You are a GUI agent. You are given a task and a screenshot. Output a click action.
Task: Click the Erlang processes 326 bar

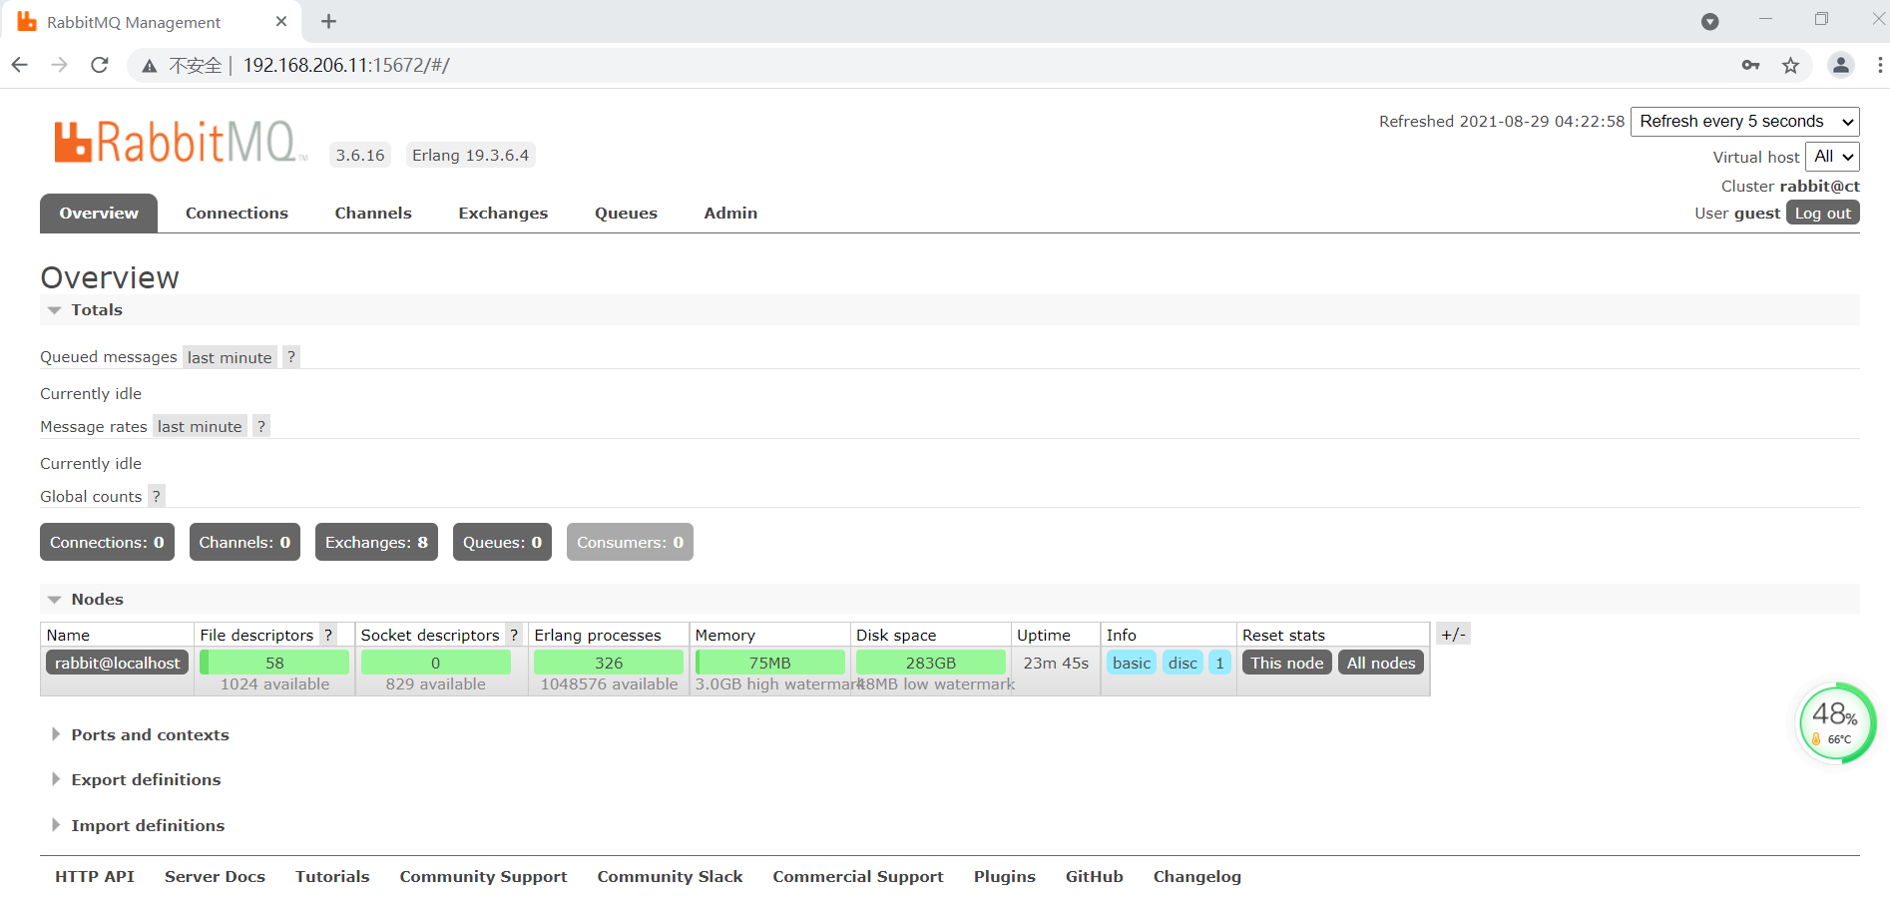[609, 663]
